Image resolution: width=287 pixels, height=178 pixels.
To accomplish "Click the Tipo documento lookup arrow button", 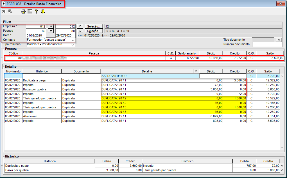I will (279, 40).
